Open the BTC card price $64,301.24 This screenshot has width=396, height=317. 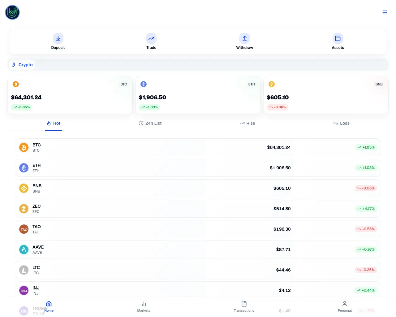pos(26,98)
